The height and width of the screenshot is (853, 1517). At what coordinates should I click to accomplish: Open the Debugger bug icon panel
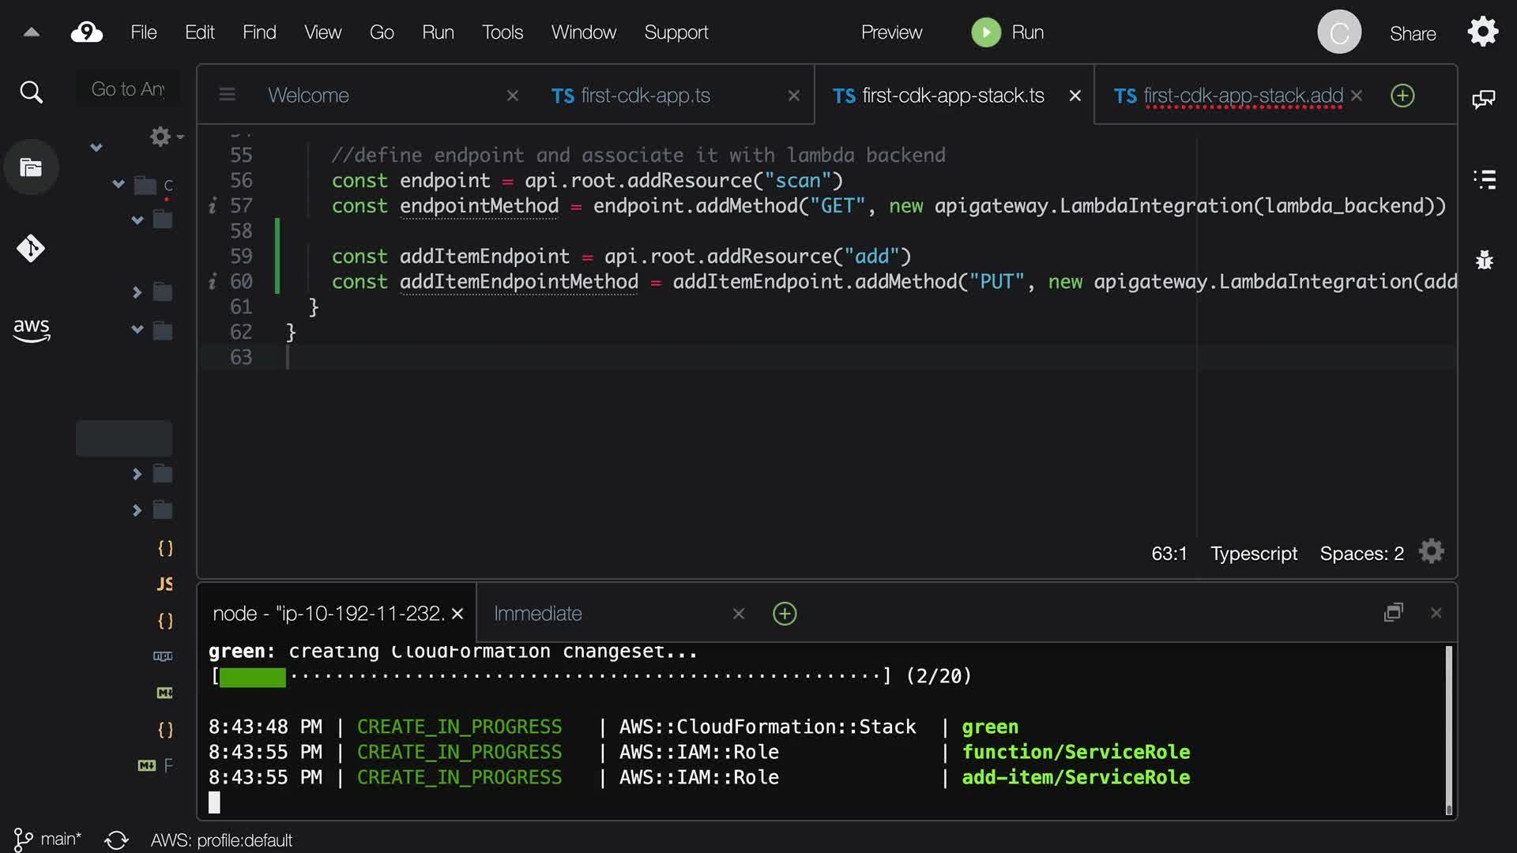coord(1485,260)
